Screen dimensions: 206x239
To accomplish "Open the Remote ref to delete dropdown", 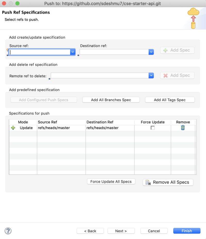I will (x=151, y=75).
